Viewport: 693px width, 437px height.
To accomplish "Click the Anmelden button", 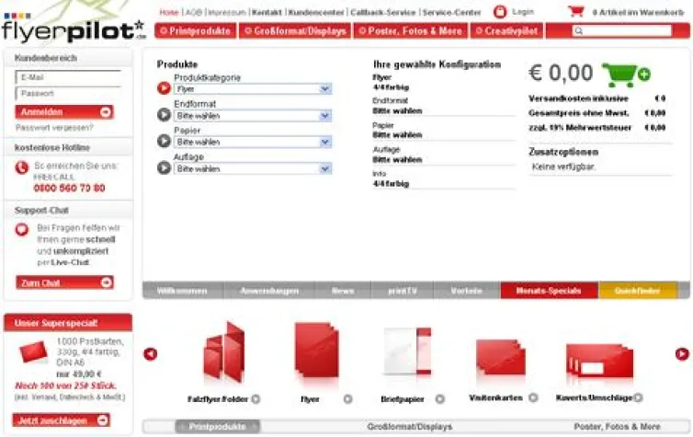I will [64, 112].
